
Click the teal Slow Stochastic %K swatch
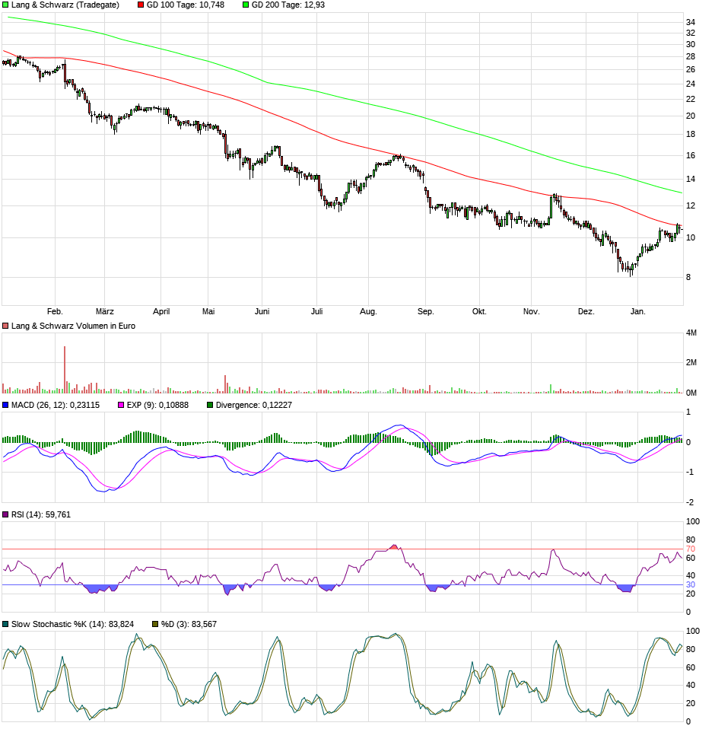[x=5, y=625]
